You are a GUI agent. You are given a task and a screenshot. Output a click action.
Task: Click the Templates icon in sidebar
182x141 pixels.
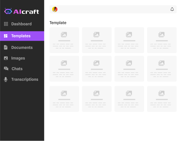pos(6,36)
